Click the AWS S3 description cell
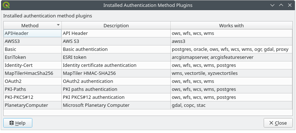Viewport: 296px width, 133px height. point(116,41)
